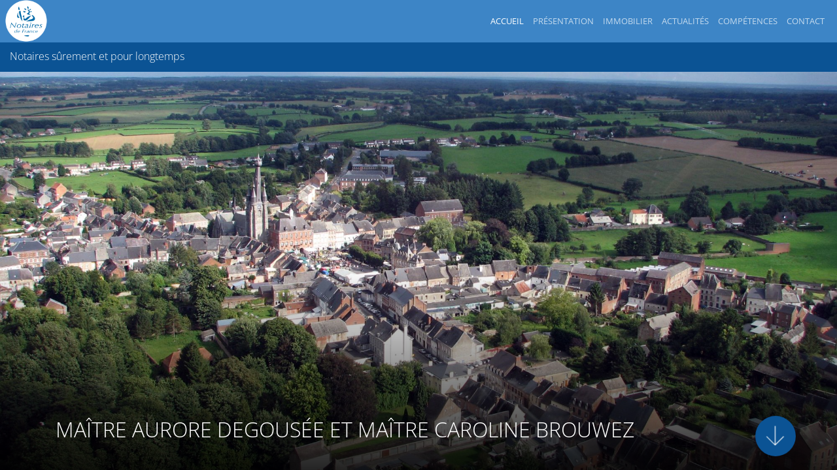Click the tagline 'Notaires sûrement et pour longtemps'
837x470 pixels.
[x=97, y=56]
